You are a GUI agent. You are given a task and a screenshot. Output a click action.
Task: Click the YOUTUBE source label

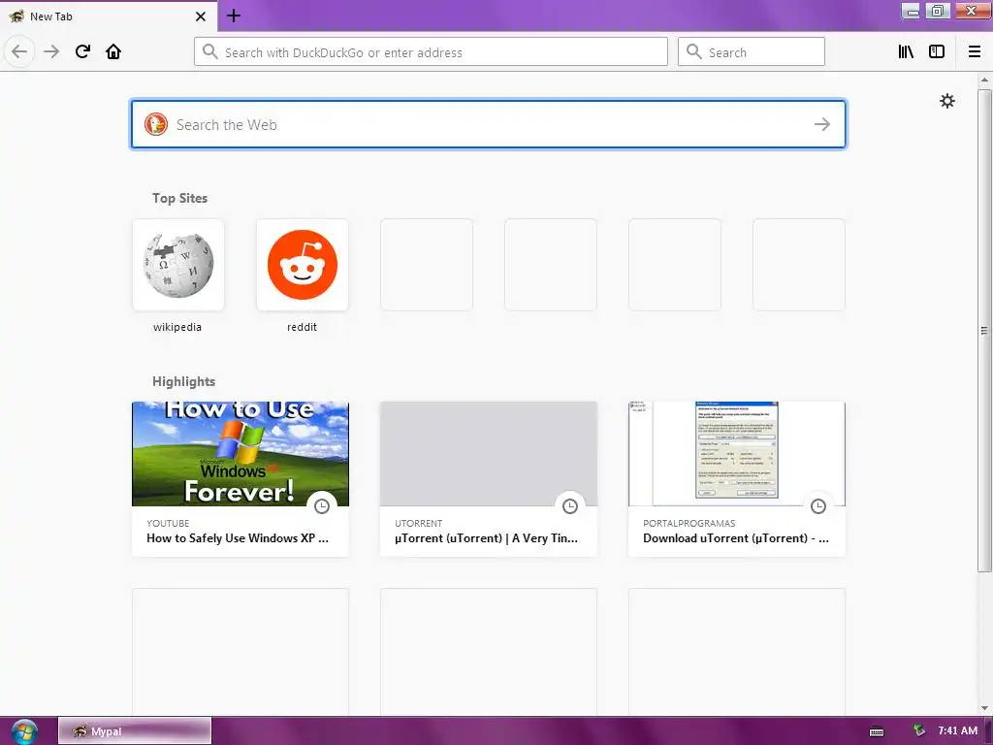[168, 523]
